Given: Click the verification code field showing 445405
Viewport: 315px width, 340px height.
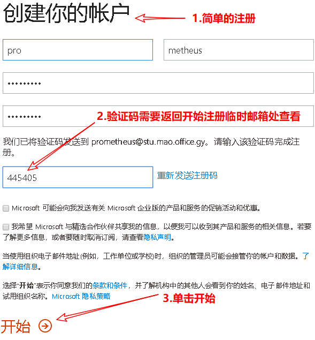Looking at the screenshot, I should click(78, 177).
